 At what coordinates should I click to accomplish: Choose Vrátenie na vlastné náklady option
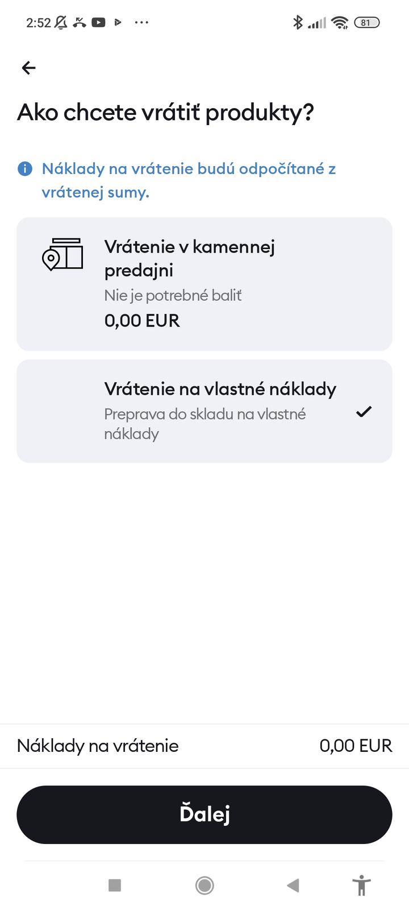coord(204,411)
